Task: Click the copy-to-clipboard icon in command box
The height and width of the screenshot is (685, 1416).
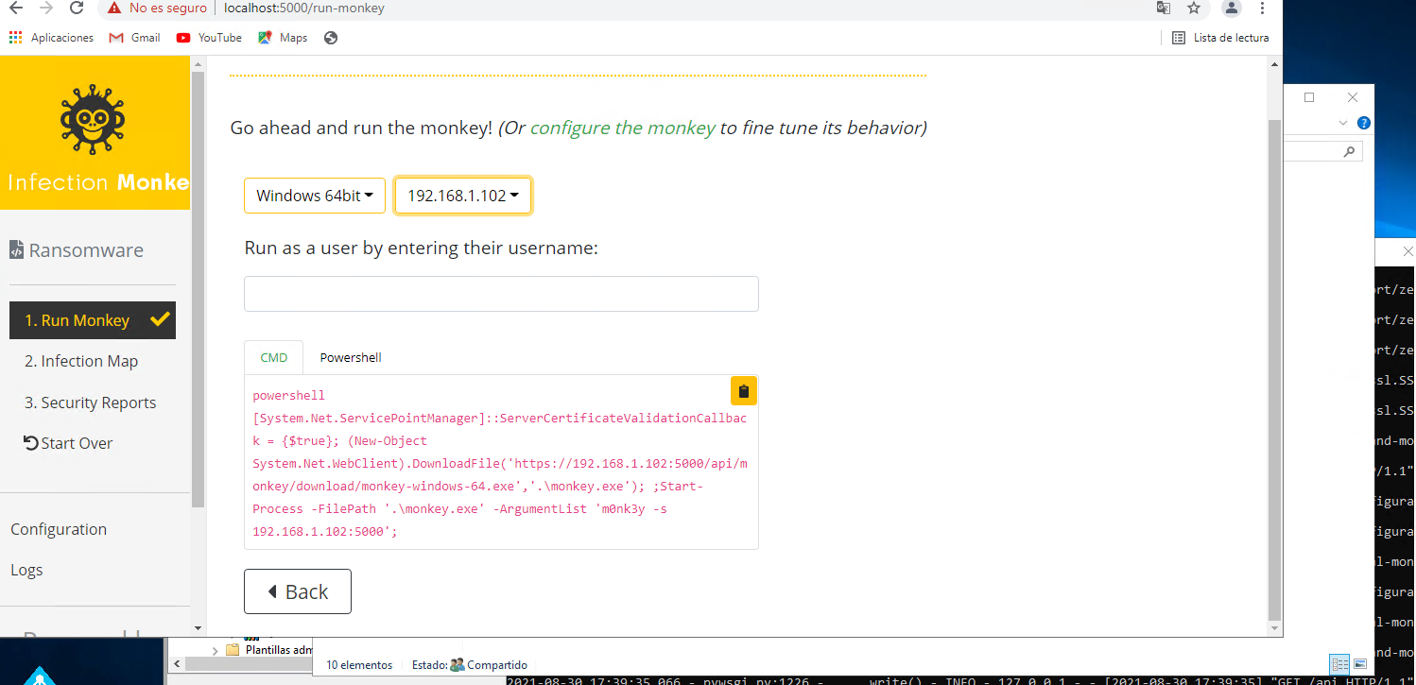Action: pos(743,391)
